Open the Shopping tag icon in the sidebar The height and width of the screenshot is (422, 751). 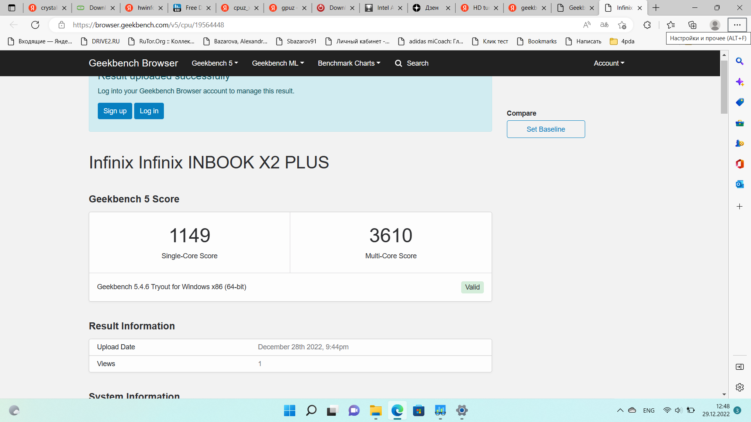(740, 102)
